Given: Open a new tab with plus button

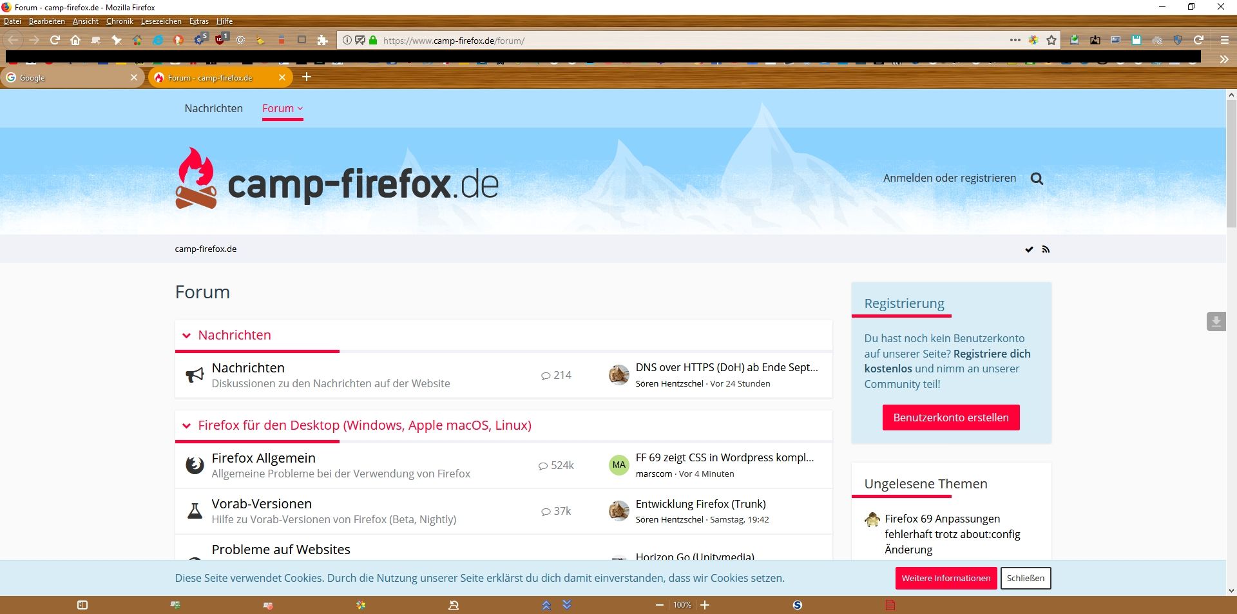Looking at the screenshot, I should click(307, 77).
